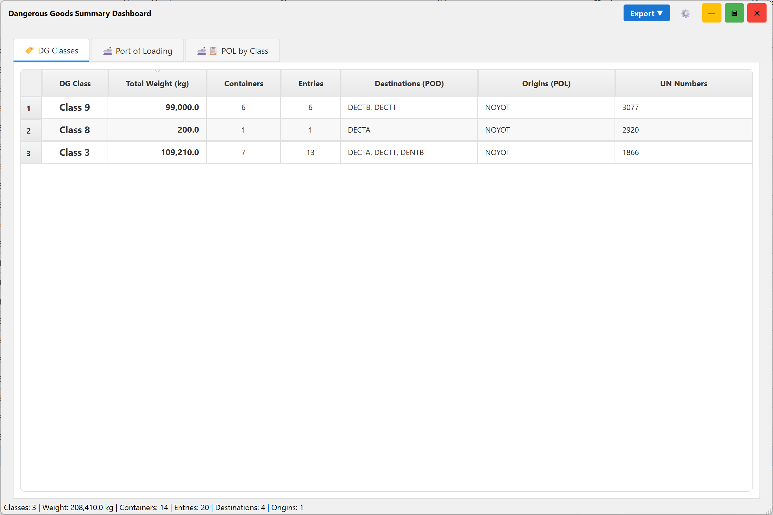Maximize the dashboard with the green button
Image resolution: width=773 pixels, height=515 pixels.
[734, 13]
